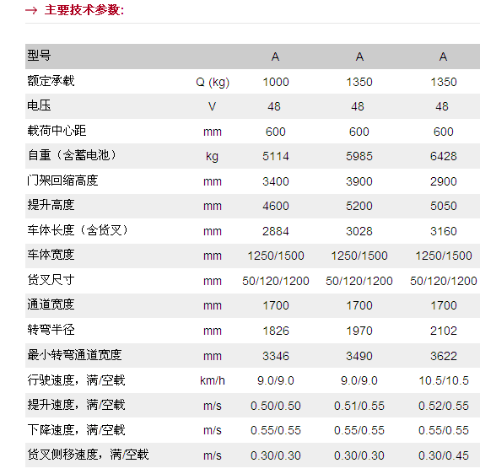Select the 0.30/0.45 side-shift speed value
The image size is (480, 474).
pyautogui.click(x=443, y=455)
